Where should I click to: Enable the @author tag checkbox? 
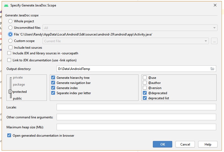tap(145, 83)
